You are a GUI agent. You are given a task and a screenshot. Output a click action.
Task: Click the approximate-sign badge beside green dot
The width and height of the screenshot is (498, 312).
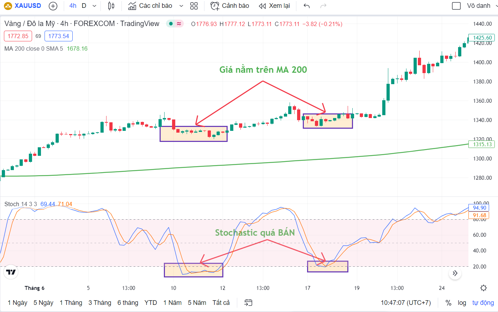[179, 24]
